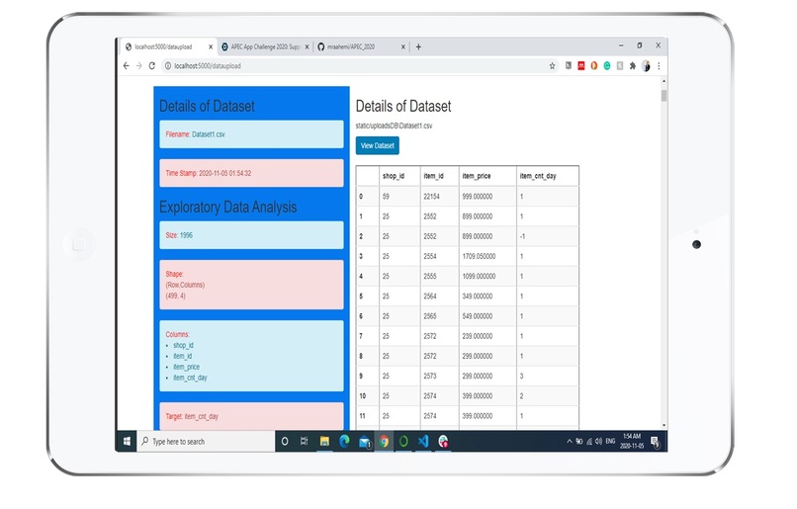
Task: Open the clock showing 1:54 AM
Action: pos(632,441)
